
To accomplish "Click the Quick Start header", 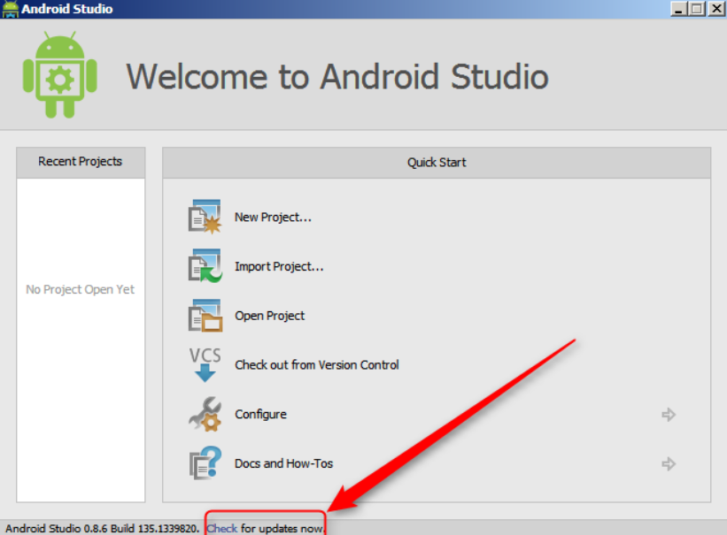I will tap(437, 163).
